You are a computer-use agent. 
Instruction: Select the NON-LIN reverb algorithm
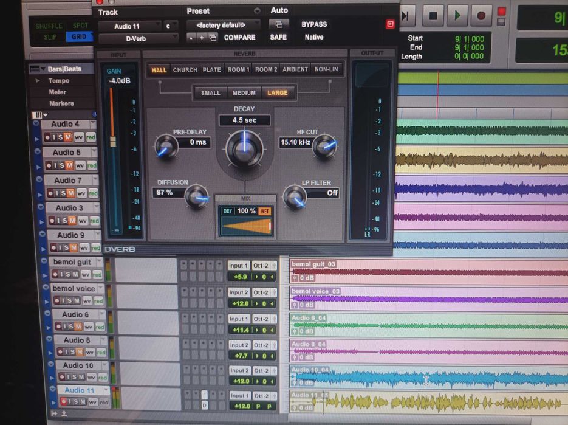click(326, 69)
